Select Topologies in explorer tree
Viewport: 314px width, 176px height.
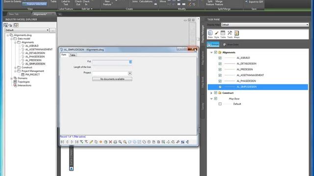pyautogui.click(x=24, y=82)
